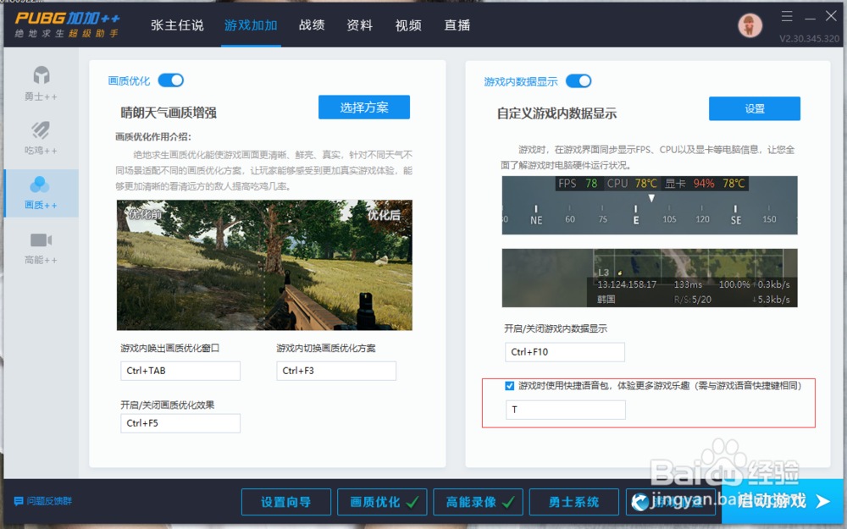Viewport: 847px width, 529px height.
Task: Select the 画质++ sidebar icon
Action: pyautogui.click(x=41, y=192)
